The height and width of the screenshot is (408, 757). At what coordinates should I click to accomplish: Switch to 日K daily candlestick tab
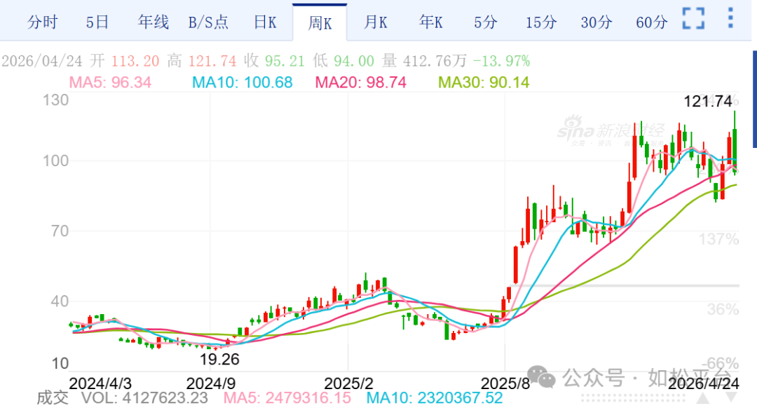coord(265,22)
